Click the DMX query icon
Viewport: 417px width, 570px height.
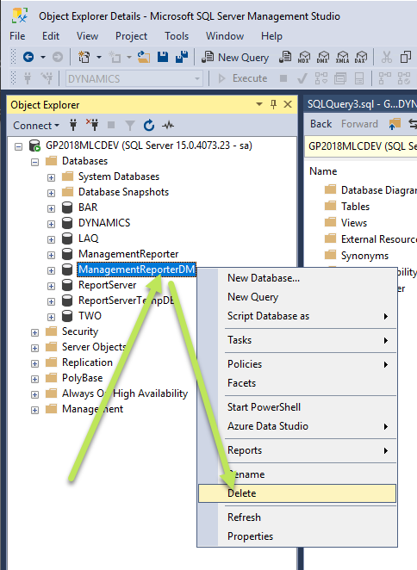(323, 57)
